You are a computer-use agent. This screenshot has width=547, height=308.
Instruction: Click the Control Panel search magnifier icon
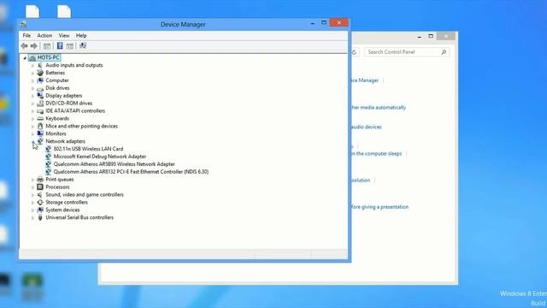[x=444, y=52]
